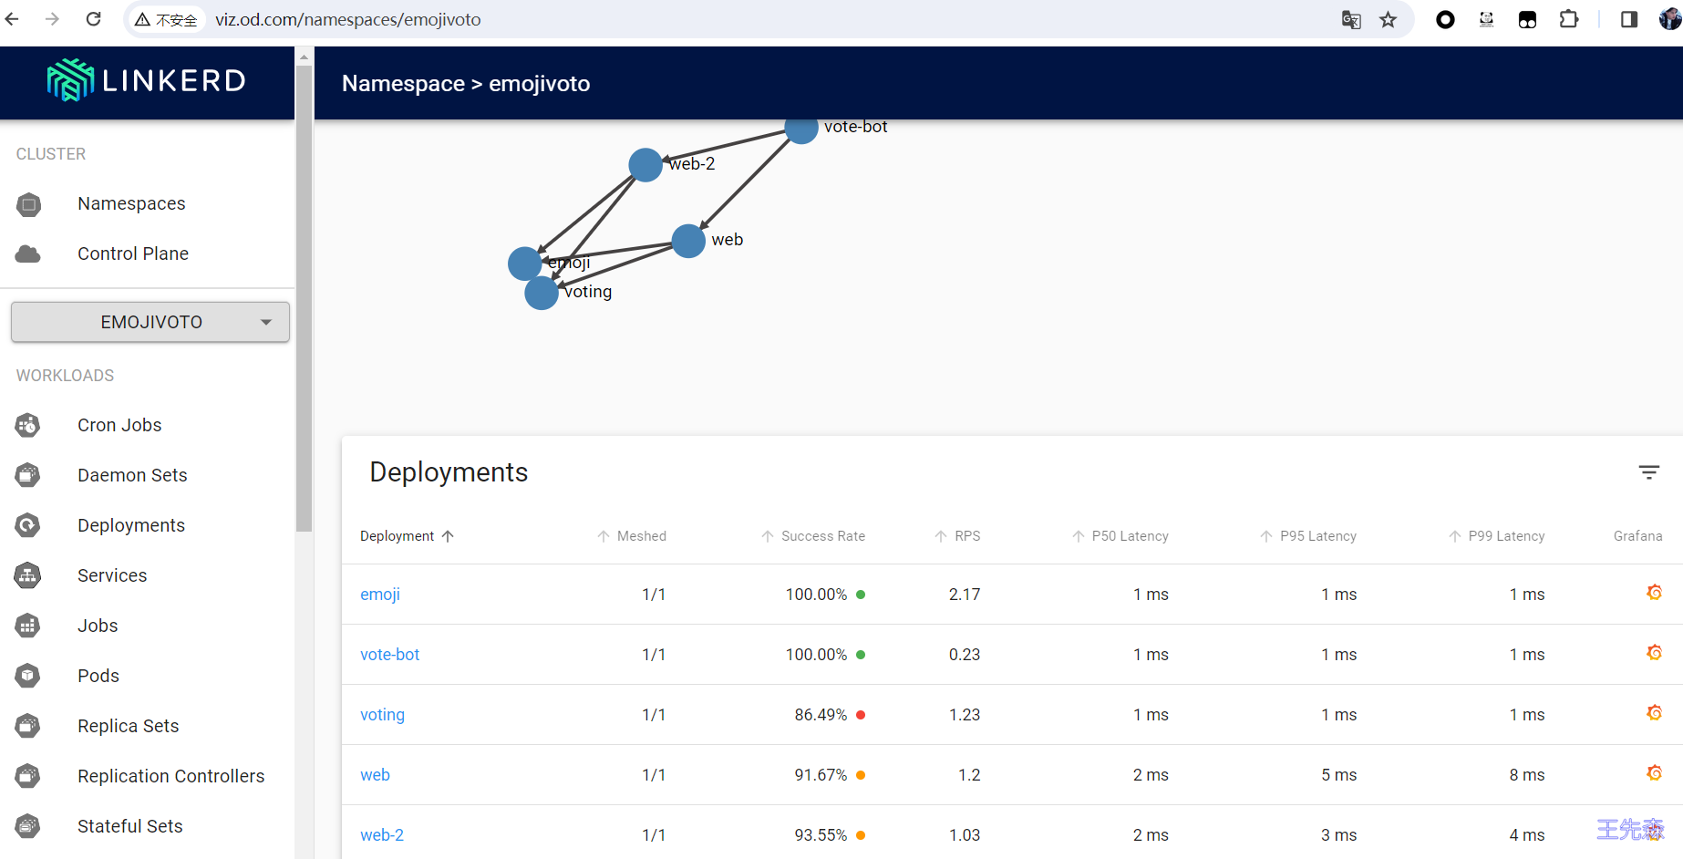Screen dimensions: 1683x859
Task: Reload the page using browser refresh
Action: point(93,19)
